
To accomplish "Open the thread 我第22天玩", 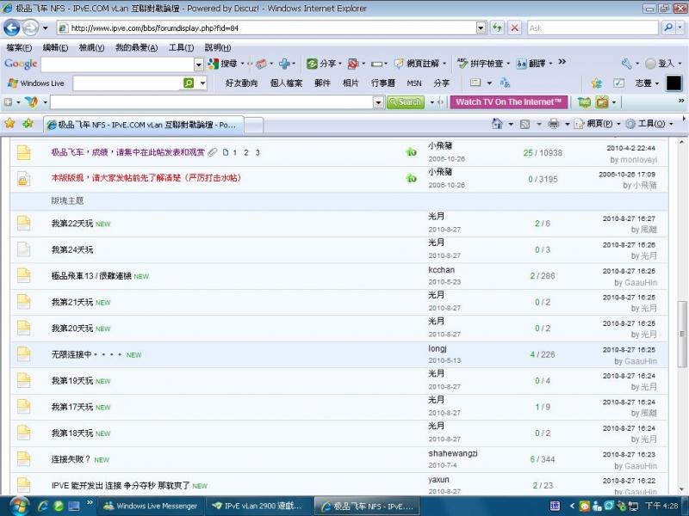I will point(71,224).
